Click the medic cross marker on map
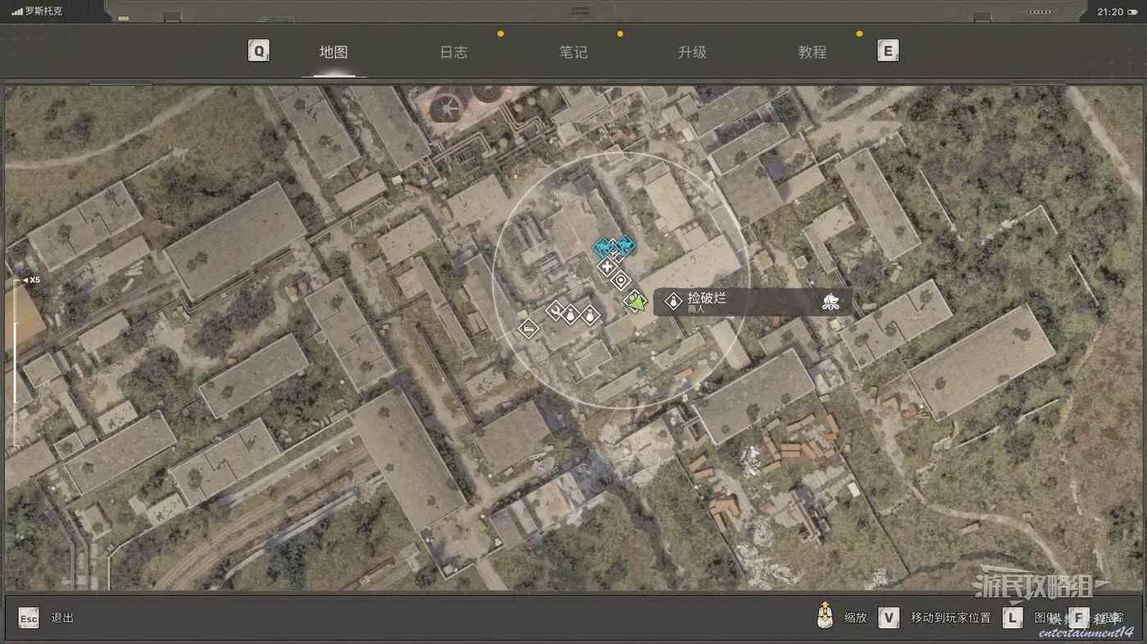Image resolution: width=1147 pixels, height=644 pixels. 607,267
